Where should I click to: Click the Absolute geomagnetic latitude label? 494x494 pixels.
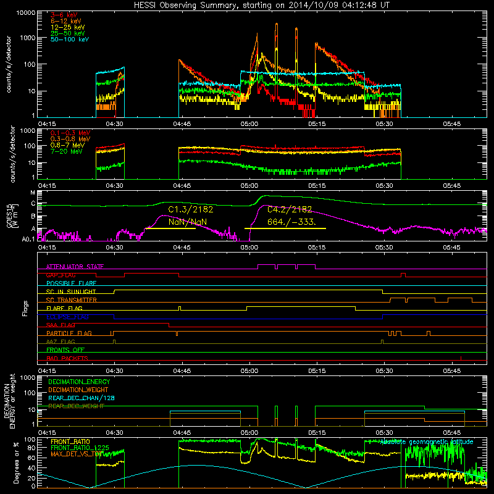click(x=427, y=442)
